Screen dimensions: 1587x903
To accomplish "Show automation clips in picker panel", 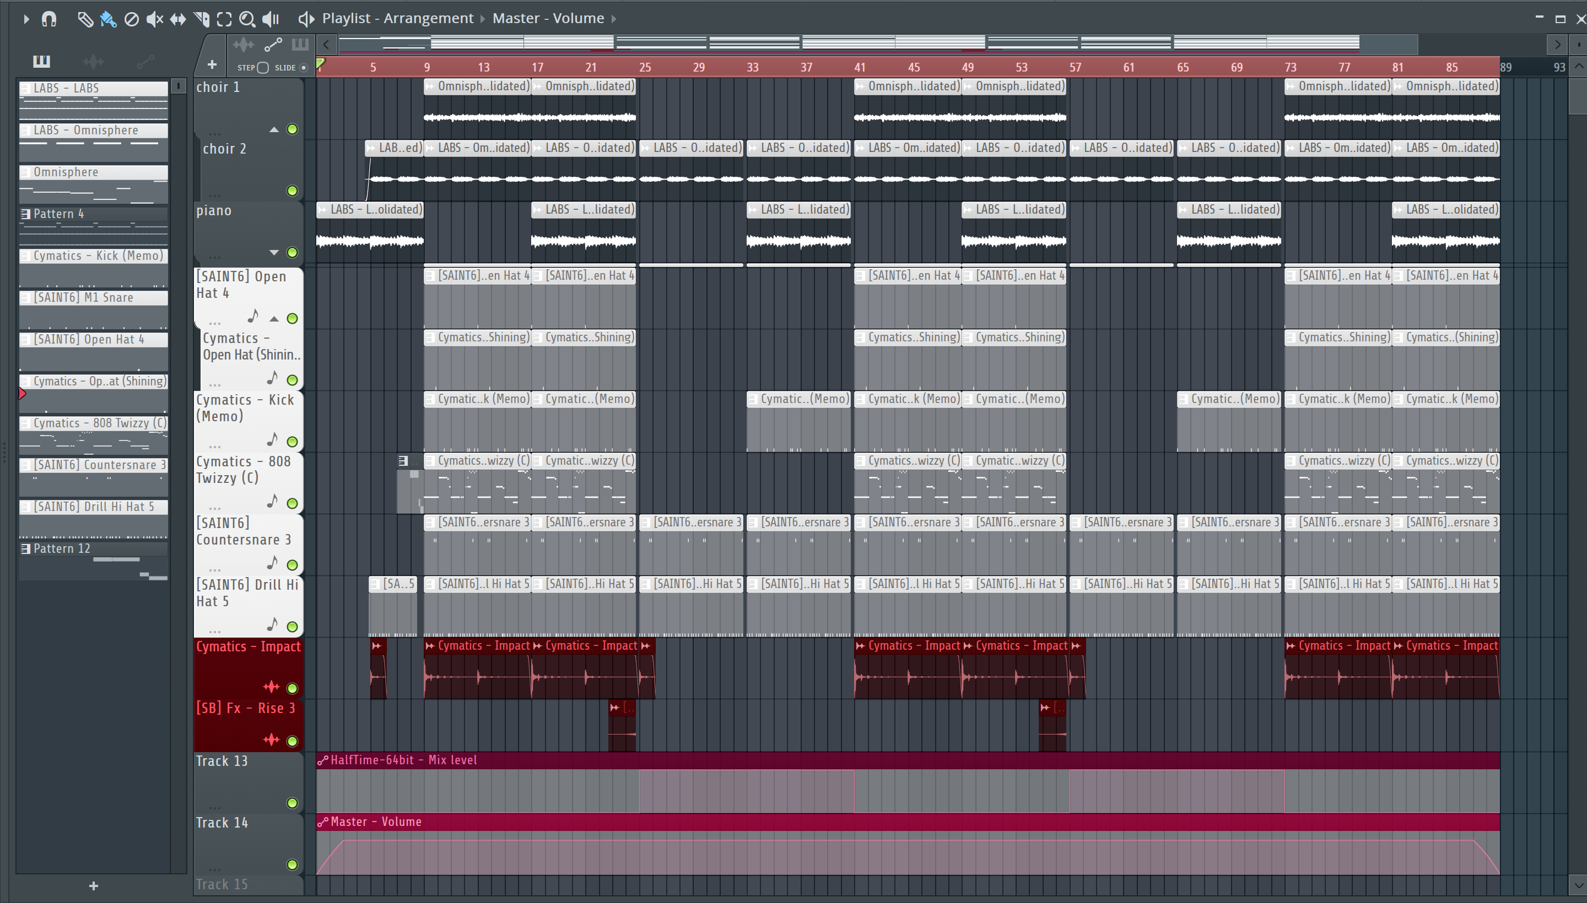I will click(145, 61).
